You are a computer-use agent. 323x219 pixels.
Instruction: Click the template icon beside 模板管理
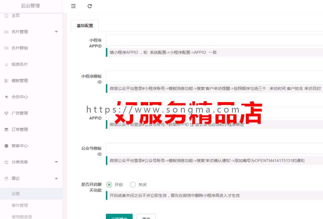pyautogui.click(x=6, y=81)
